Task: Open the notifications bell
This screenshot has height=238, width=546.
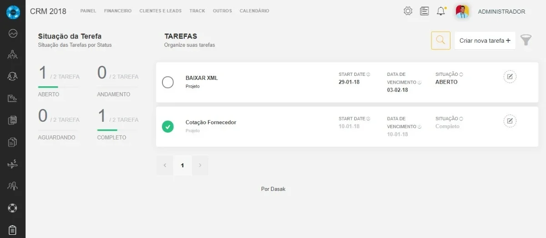Action: (x=441, y=11)
